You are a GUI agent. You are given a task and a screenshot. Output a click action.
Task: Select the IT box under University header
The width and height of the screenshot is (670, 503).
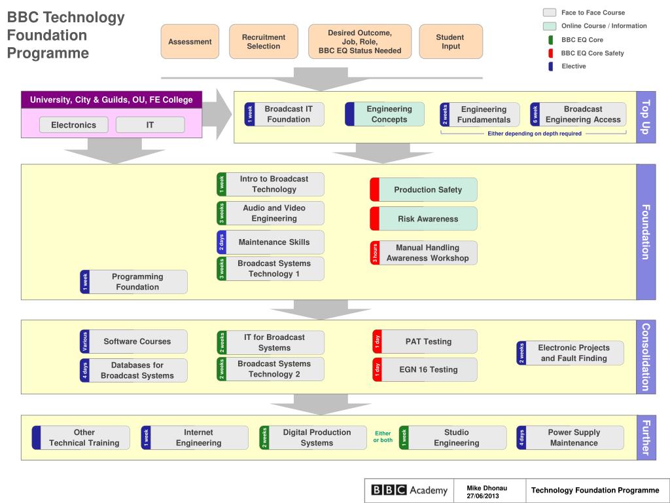tap(150, 125)
